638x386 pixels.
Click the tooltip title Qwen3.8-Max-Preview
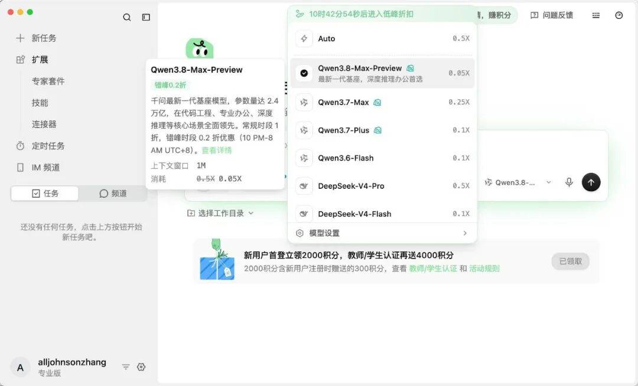pos(197,70)
